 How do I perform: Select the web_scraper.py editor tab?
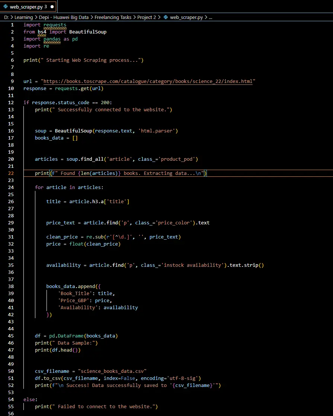28,7
